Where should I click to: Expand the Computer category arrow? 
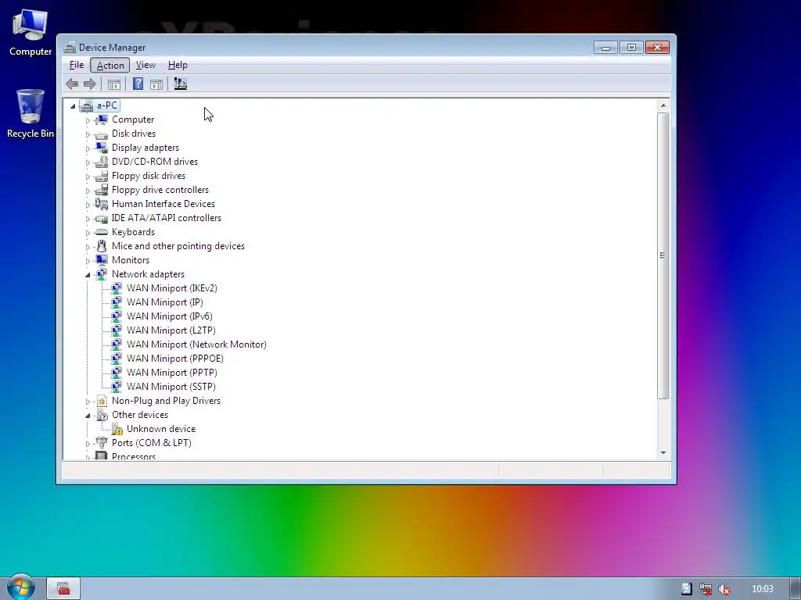(x=88, y=120)
